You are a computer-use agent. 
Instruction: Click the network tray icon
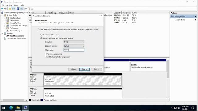click(175, 108)
